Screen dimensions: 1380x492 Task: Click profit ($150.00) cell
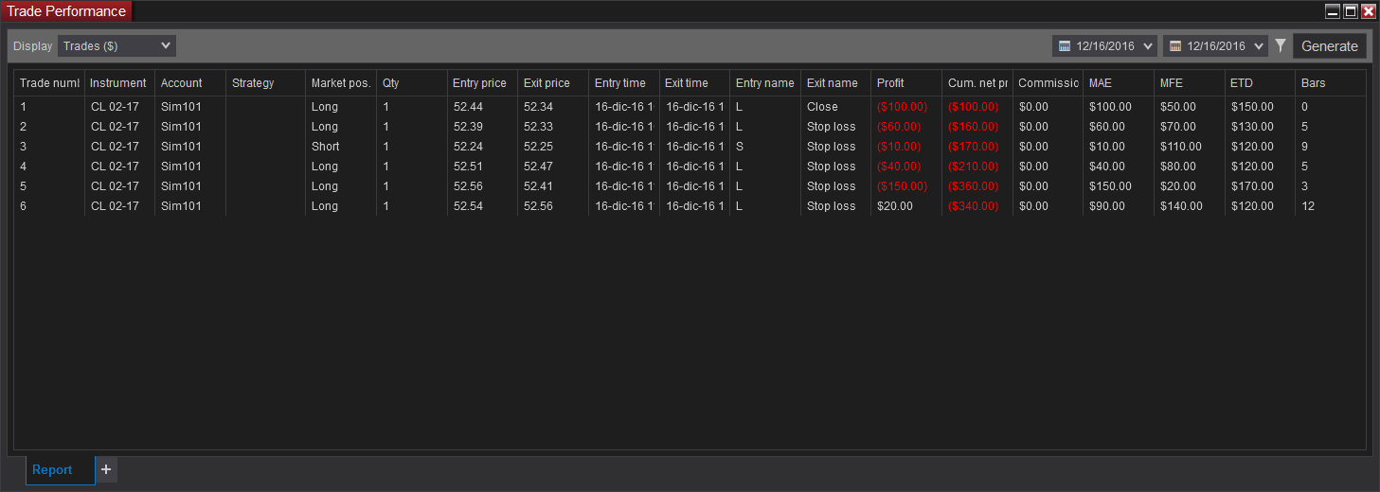pos(906,186)
